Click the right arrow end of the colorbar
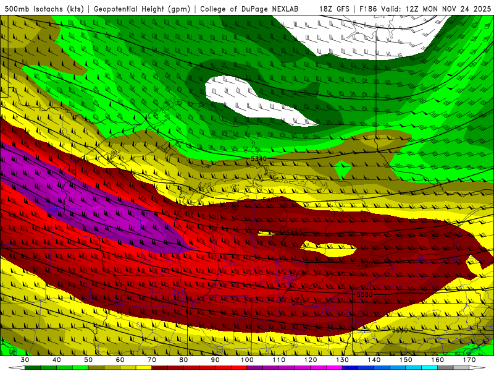494x371 pixels. click(x=477, y=368)
